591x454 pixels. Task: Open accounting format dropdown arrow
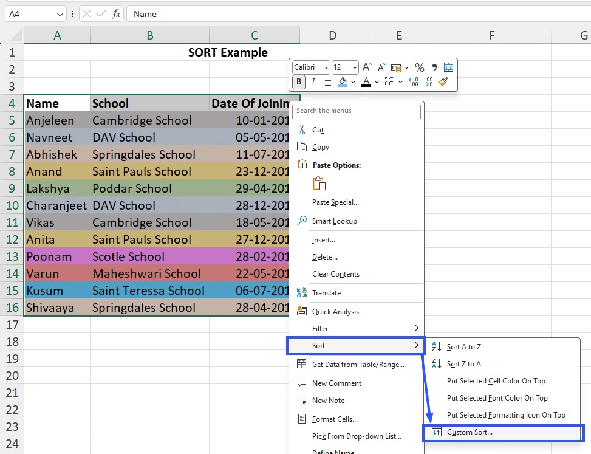(x=406, y=68)
